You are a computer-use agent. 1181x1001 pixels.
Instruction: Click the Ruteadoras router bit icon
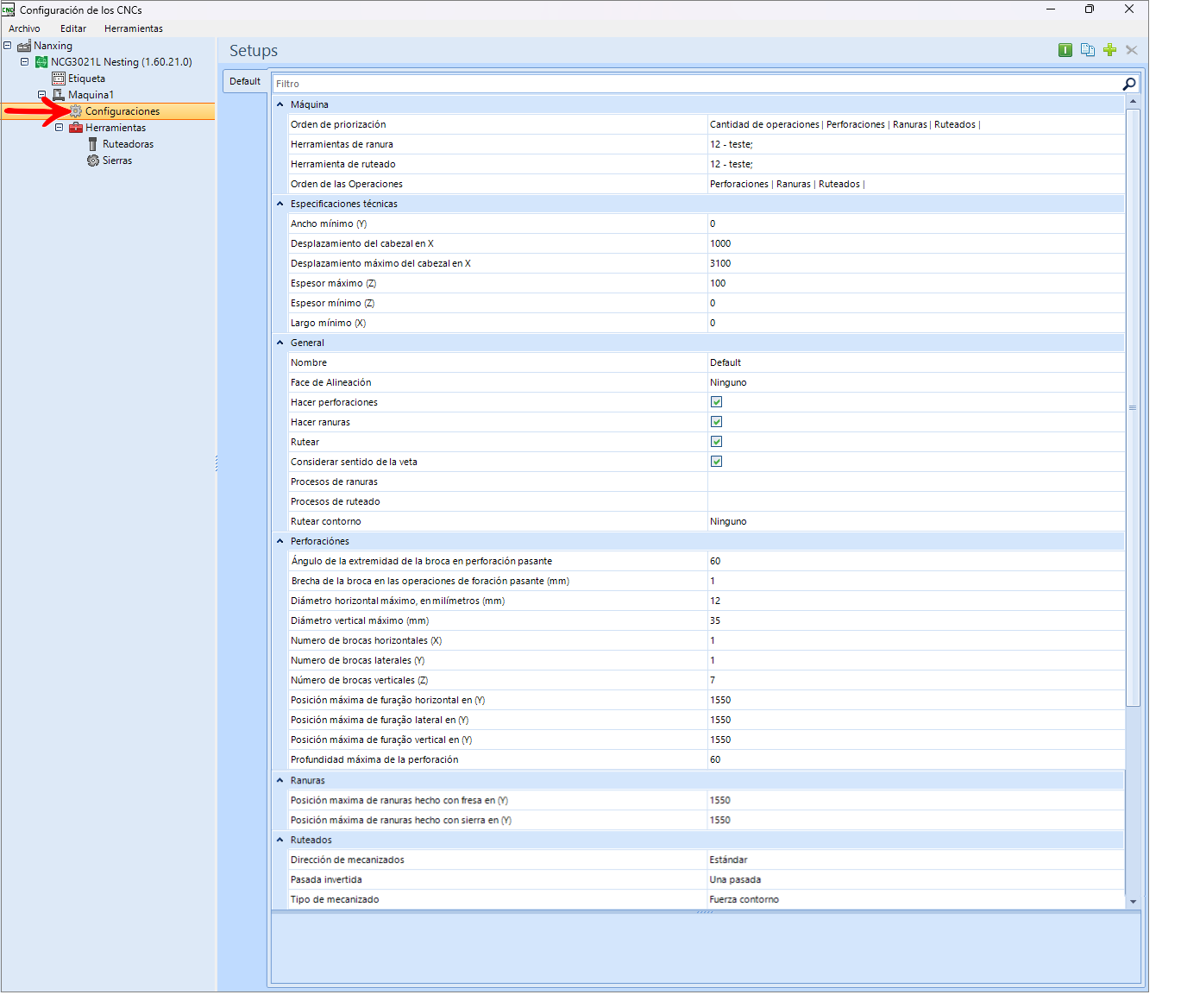[x=93, y=144]
